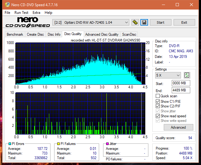The height and width of the screenshot is (165, 201).
Task: Maximize the Nero CD-DVD Speed window
Action: (177, 5)
